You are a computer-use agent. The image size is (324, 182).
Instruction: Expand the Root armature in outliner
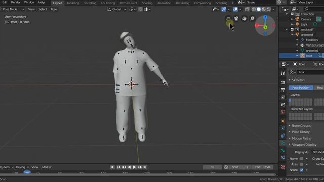coord(297,56)
